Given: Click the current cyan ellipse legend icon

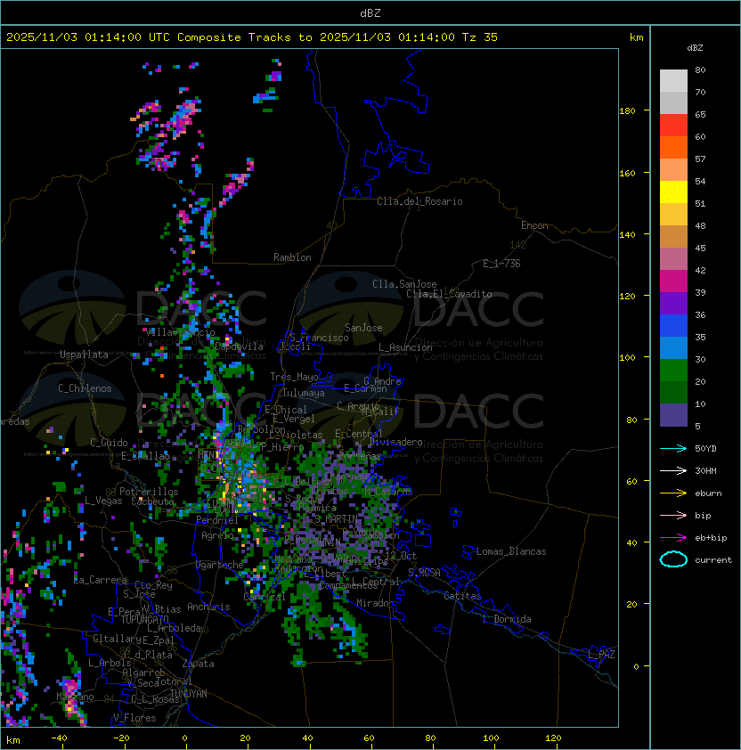Looking at the screenshot, I should click(x=673, y=559).
